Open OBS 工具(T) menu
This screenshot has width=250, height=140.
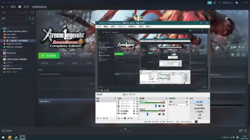[141, 26]
